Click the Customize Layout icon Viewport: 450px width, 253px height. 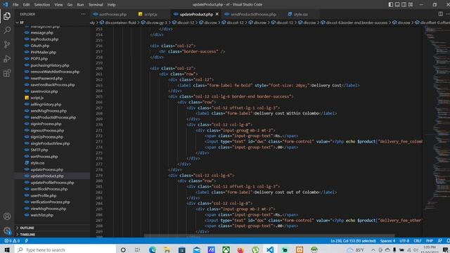point(411,5)
